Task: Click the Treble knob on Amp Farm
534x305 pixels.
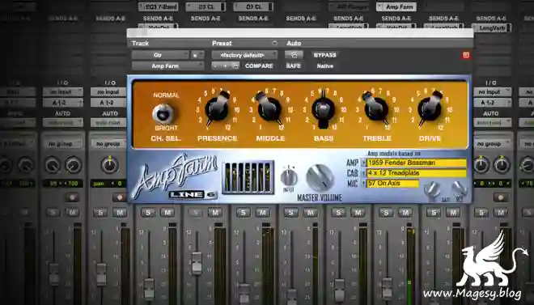Action: pyautogui.click(x=376, y=108)
